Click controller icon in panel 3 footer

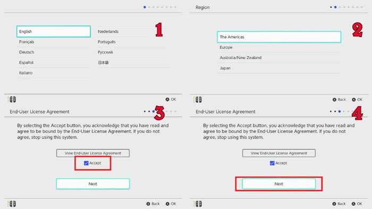click(x=12, y=204)
